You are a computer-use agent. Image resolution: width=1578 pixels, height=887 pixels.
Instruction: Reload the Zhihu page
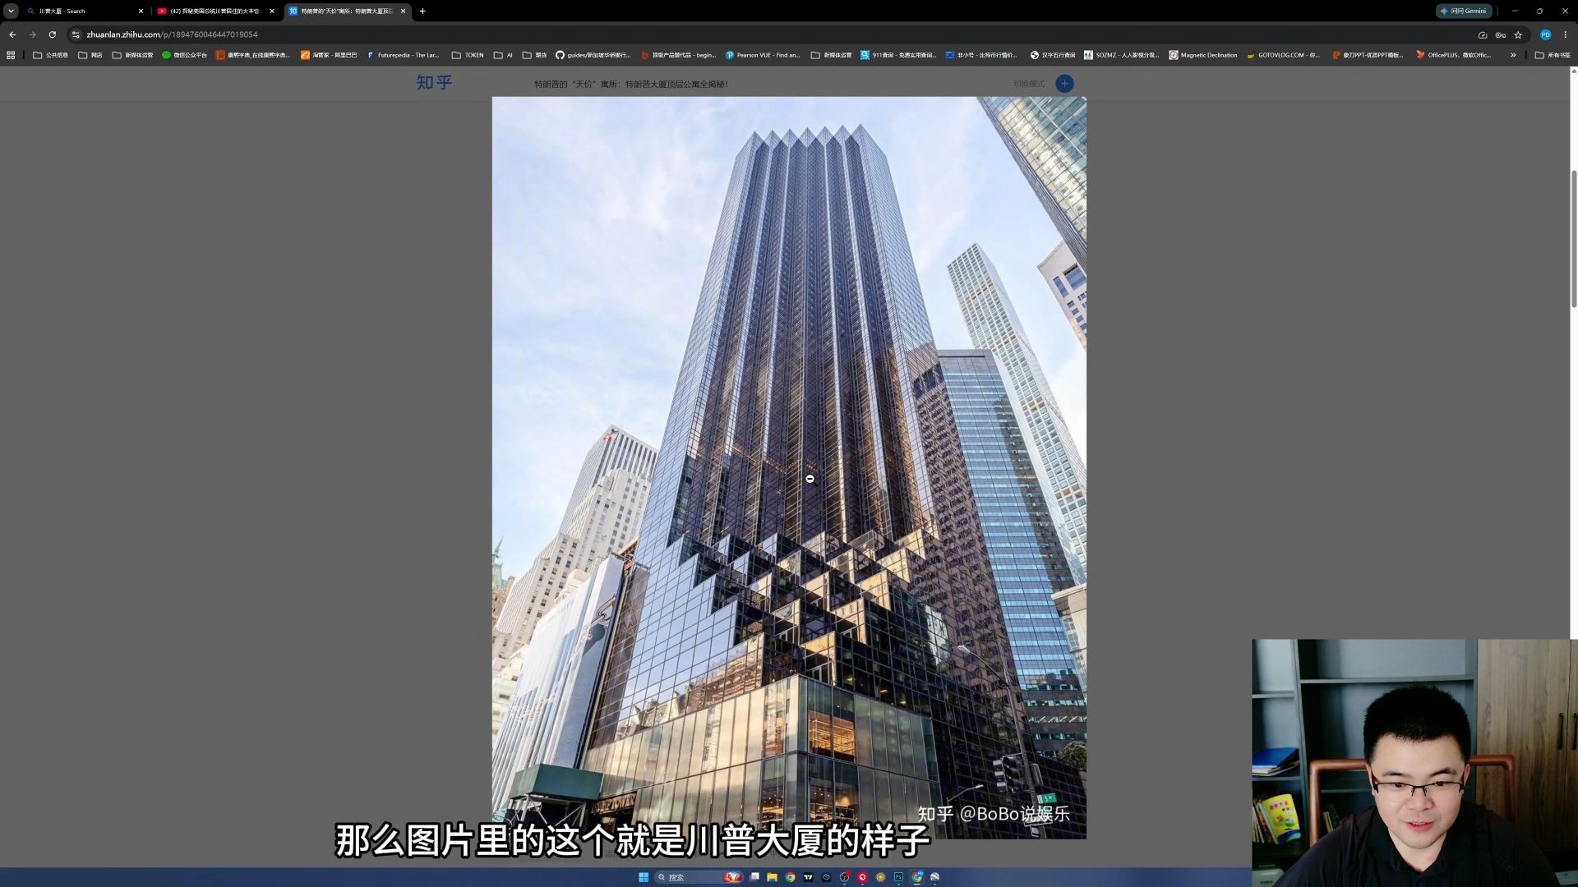click(x=52, y=34)
